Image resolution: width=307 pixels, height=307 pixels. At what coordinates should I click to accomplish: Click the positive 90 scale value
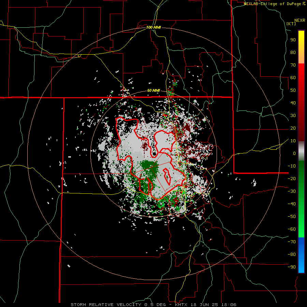point(293,40)
